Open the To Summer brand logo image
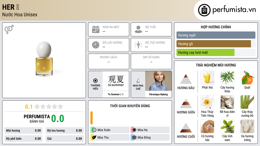260x146 pixels. point(116,81)
